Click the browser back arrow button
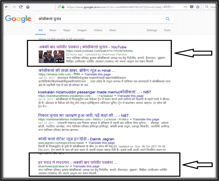This screenshot has height=181, width=219. click(7, 7)
